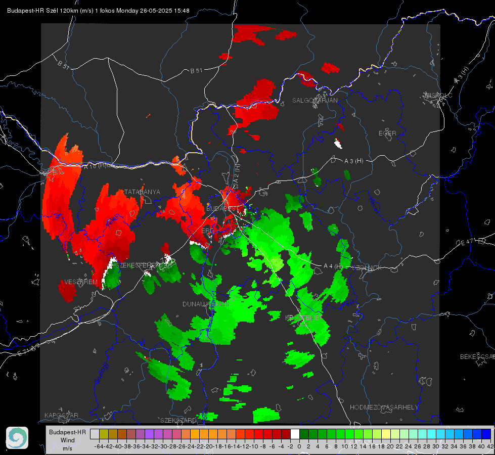Click the 30 value on the wind scale
The image size is (495, 455).
436,446
